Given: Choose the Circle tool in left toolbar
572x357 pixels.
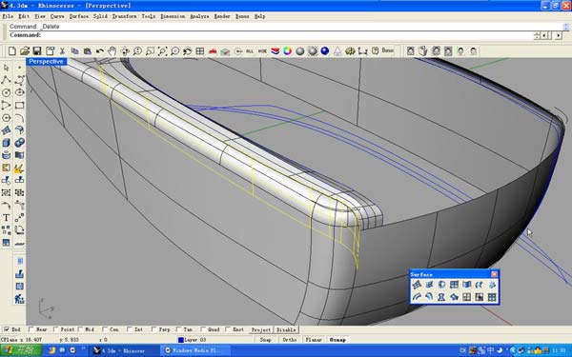Looking at the screenshot, I should pyautogui.click(x=7, y=92).
